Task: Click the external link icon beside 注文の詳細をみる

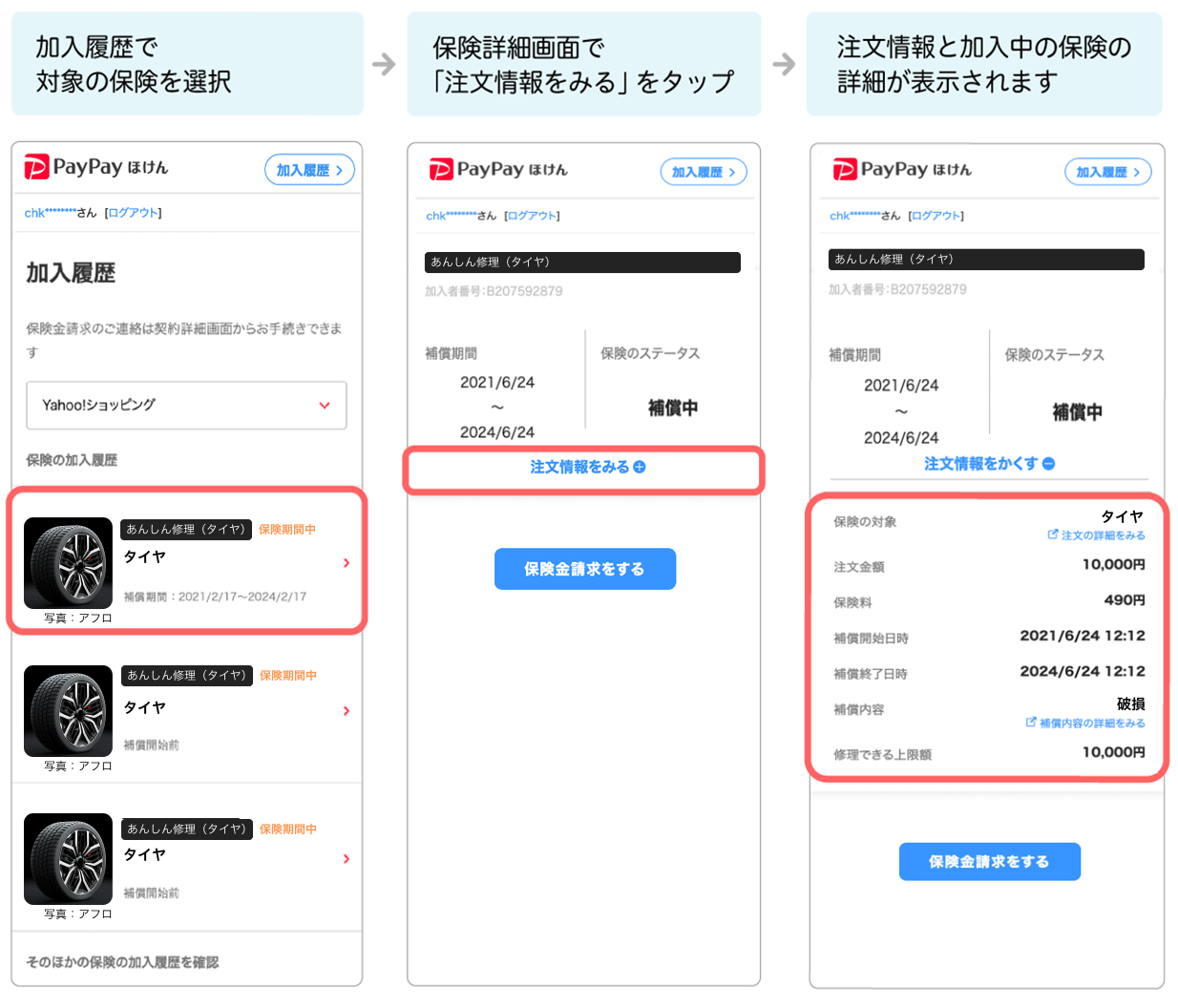Action: click(x=1054, y=535)
